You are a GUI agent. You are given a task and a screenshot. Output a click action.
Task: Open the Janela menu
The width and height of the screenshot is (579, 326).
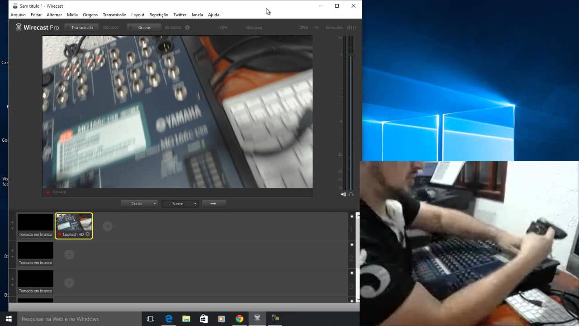[x=197, y=15]
